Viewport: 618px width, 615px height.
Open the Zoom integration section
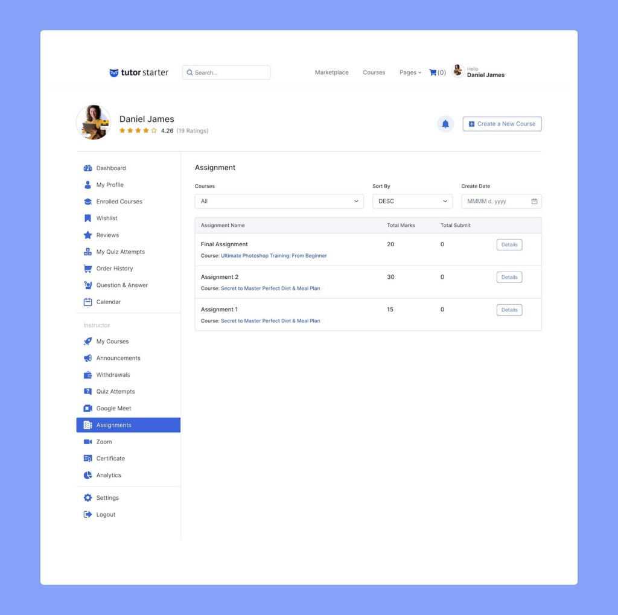[x=103, y=442]
